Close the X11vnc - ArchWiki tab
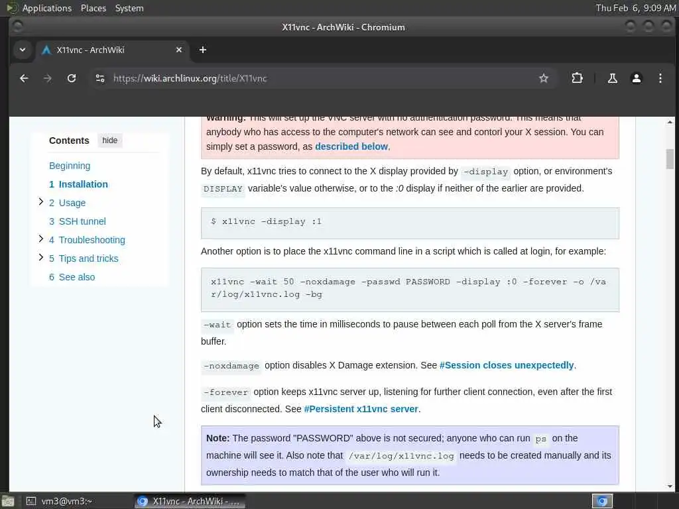The image size is (679, 509). click(179, 50)
